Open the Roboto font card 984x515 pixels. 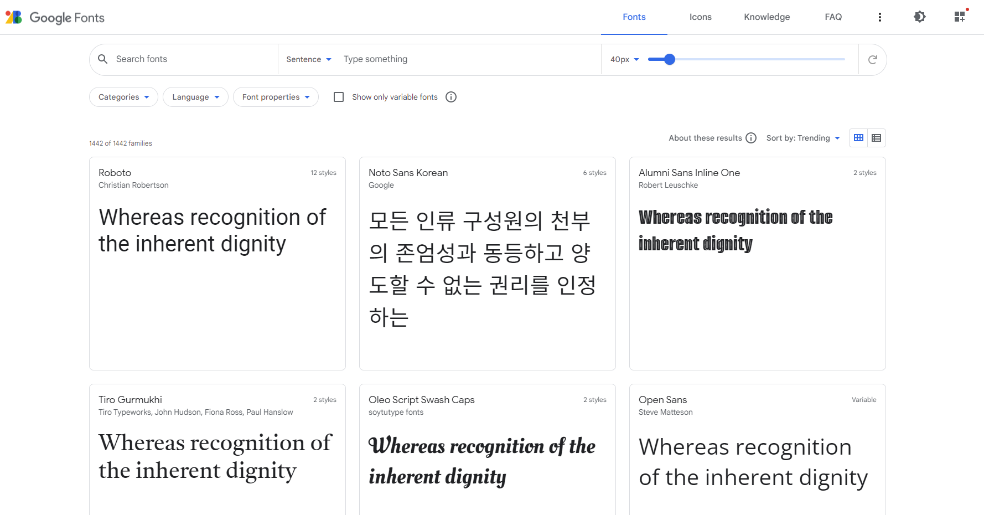click(217, 264)
